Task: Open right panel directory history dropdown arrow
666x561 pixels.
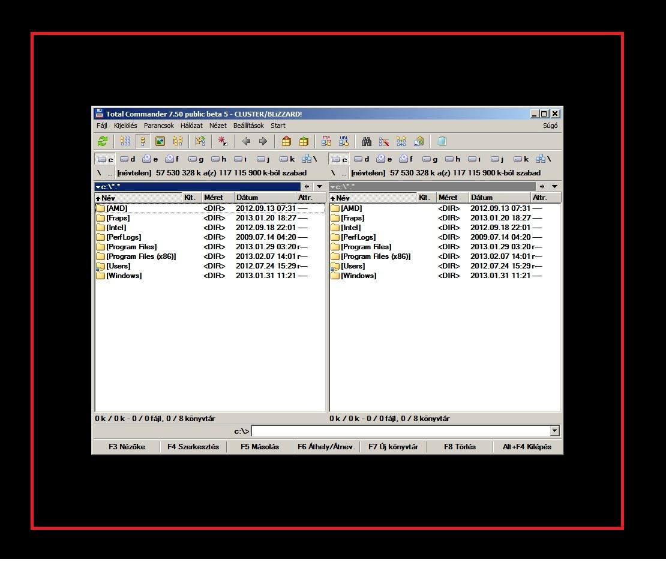Action: [x=554, y=187]
